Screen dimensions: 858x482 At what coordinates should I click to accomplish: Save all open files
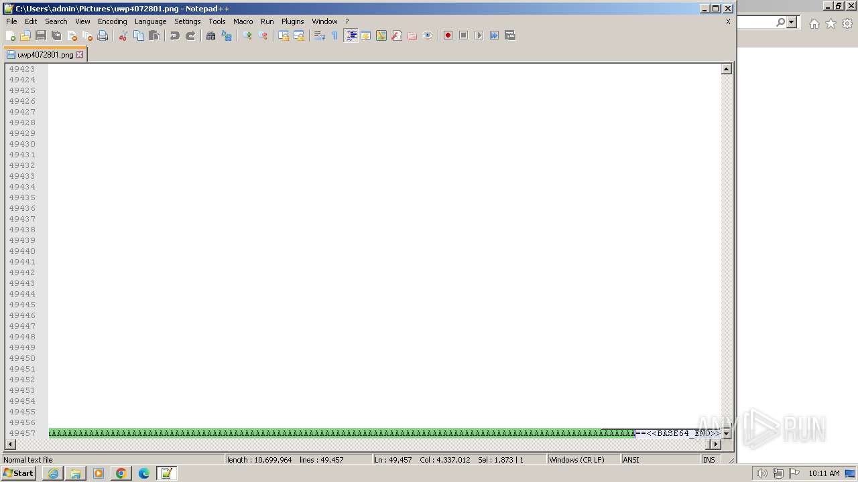pos(56,35)
